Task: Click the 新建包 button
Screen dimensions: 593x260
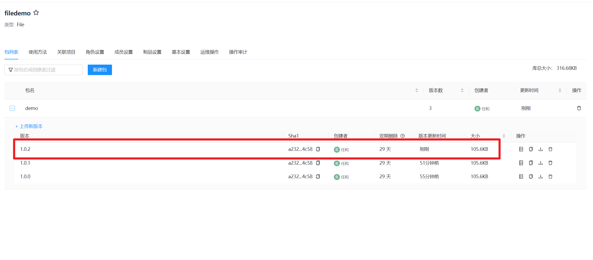Action: tap(100, 70)
